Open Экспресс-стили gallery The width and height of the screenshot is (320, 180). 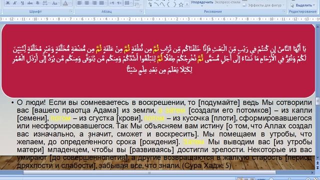click(x=227, y=3)
